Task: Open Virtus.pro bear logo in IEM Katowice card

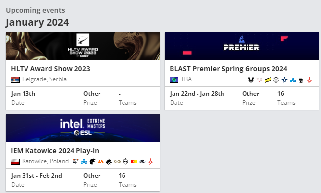Action: [x=75, y=162]
